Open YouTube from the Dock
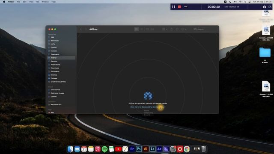The image size is (274, 154). pos(118,149)
